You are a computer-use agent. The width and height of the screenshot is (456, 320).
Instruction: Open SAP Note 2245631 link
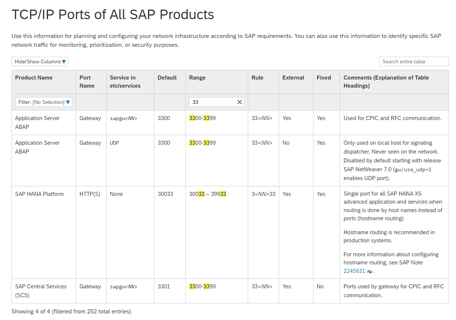coord(354,271)
